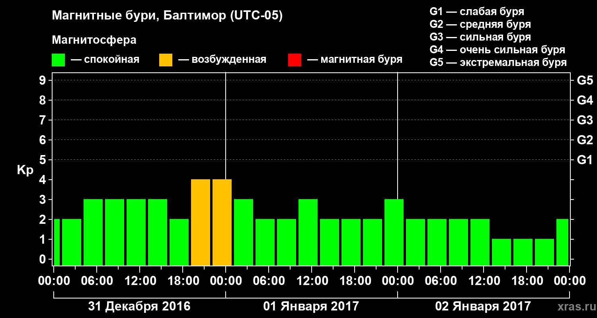Click the 'G4 — очень сильная буря' line
The width and height of the screenshot is (597, 318).
(x=497, y=50)
